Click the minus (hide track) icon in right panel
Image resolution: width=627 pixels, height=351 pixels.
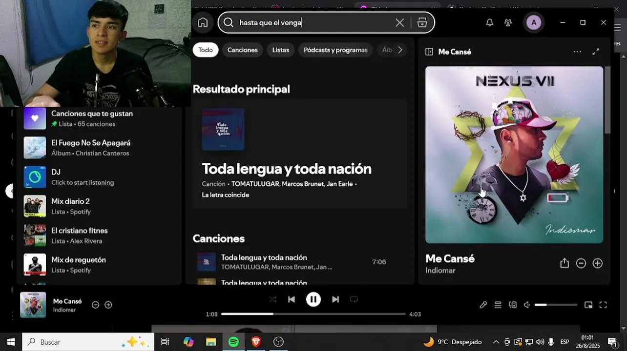click(581, 263)
